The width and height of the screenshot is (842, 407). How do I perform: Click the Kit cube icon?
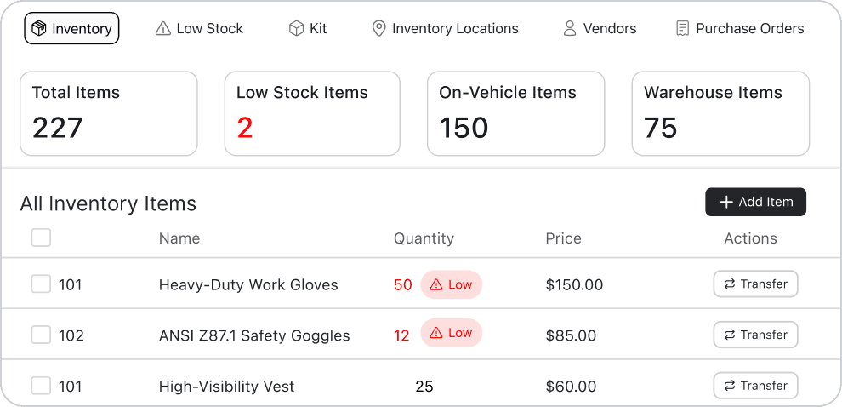pyautogui.click(x=296, y=29)
